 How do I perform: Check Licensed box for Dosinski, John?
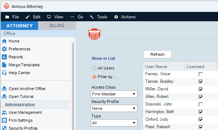(x=201, y=104)
